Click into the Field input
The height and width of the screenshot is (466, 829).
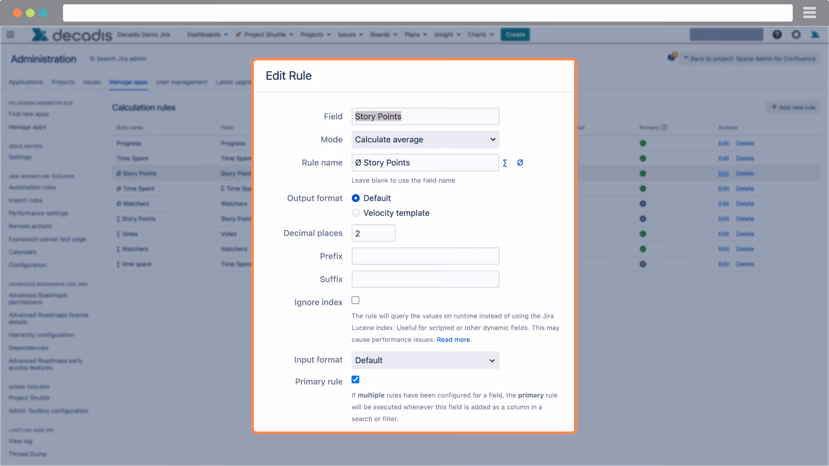425,116
